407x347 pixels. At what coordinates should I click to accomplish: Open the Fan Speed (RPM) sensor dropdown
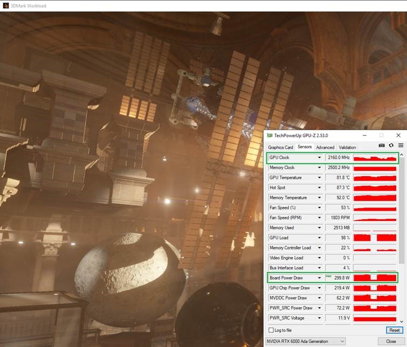[x=319, y=218]
